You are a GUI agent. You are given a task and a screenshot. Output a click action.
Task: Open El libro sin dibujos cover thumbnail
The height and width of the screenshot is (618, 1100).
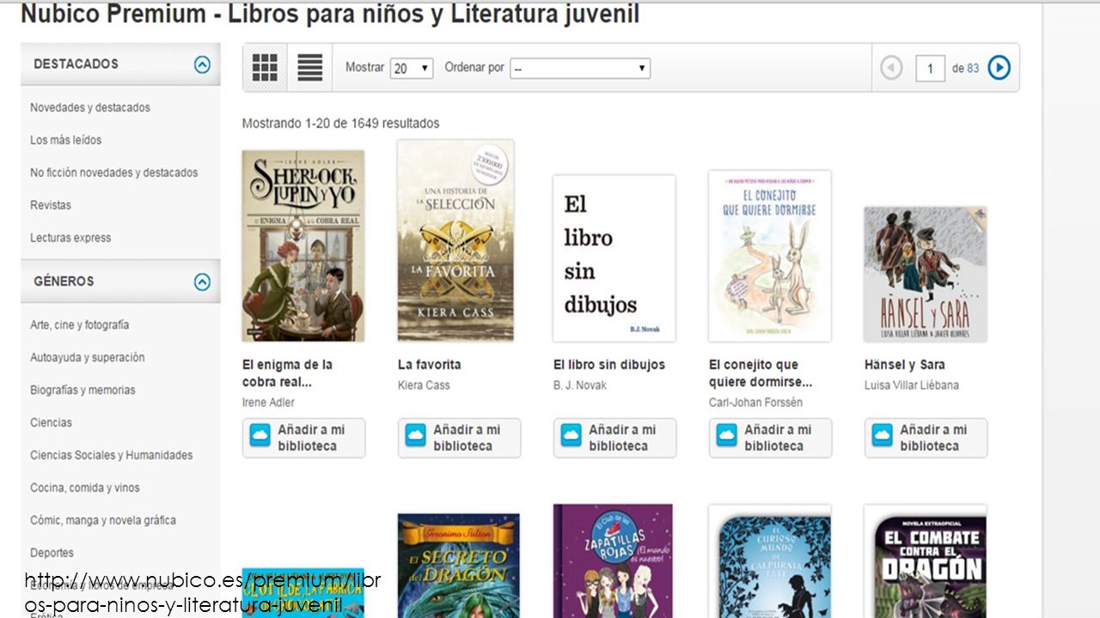point(614,258)
